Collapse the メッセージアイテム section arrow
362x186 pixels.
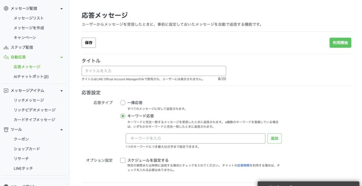click(62, 91)
